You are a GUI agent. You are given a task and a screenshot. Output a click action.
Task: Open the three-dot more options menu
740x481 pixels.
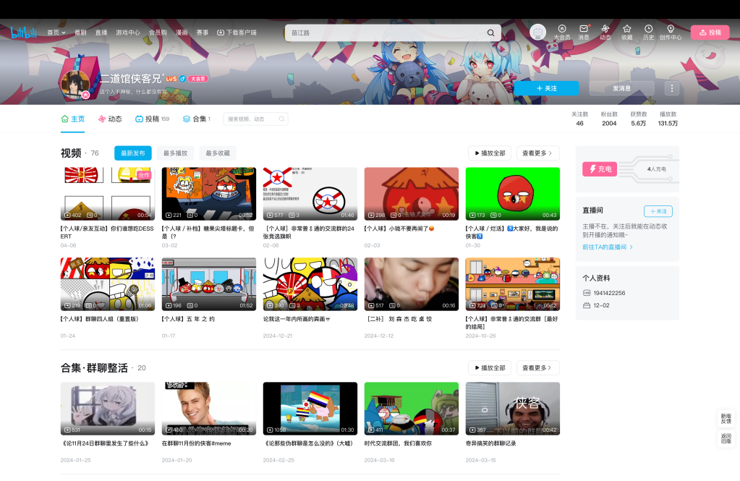pyautogui.click(x=671, y=88)
